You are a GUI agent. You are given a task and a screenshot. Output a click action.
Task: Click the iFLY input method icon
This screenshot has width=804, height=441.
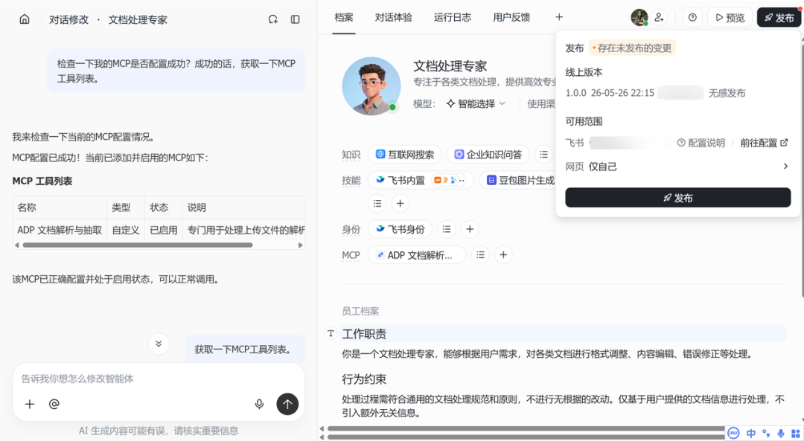[733, 434]
